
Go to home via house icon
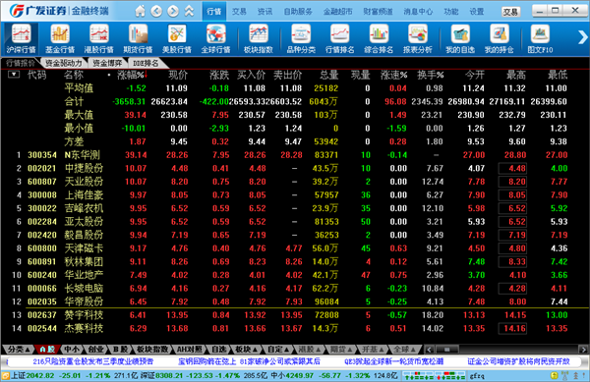[140, 11]
